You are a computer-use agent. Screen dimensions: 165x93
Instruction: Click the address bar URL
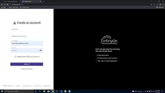(18, 5)
